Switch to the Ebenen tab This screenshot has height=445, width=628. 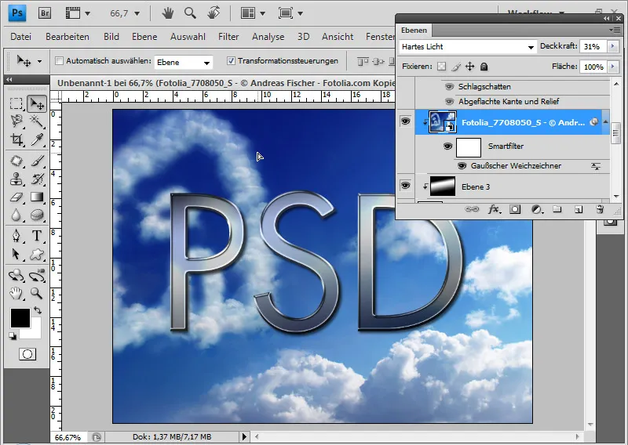click(x=414, y=31)
